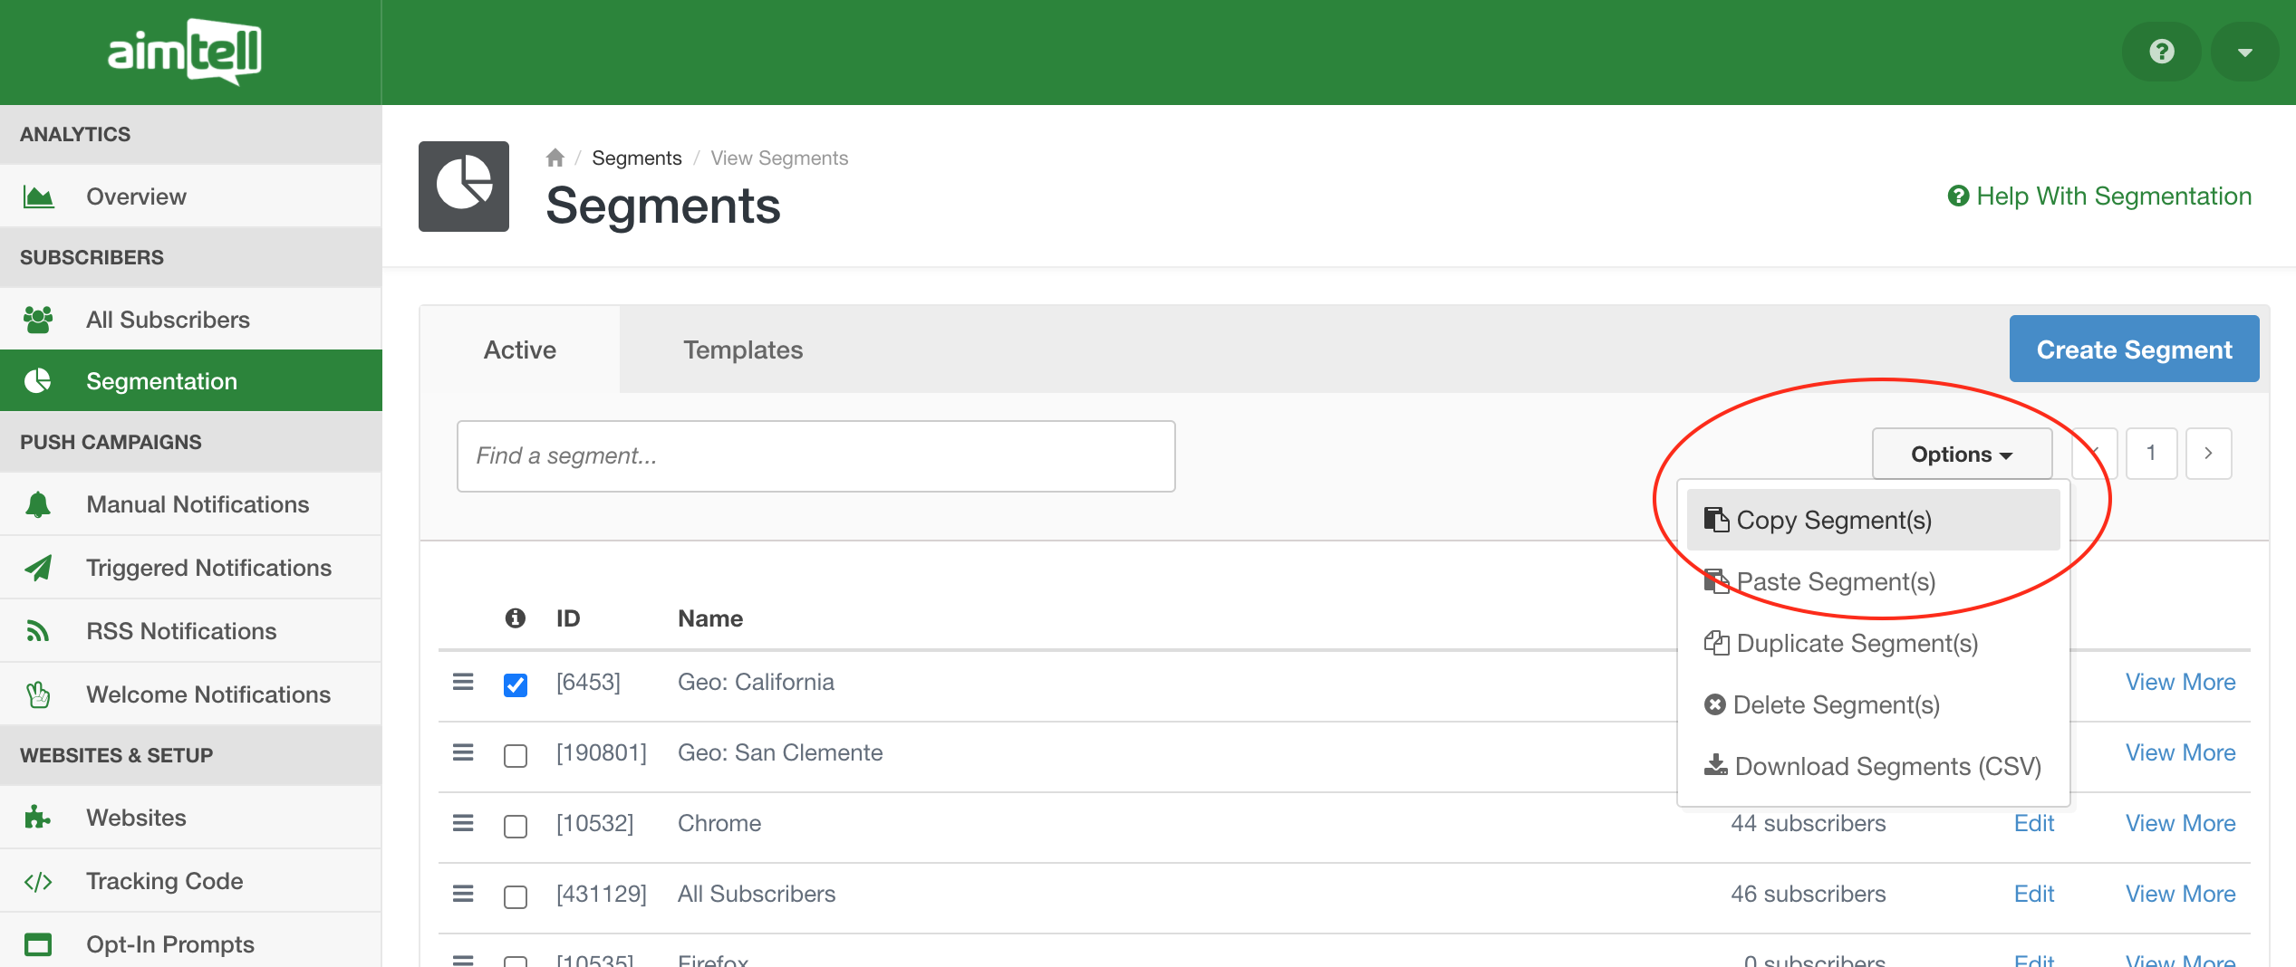This screenshot has height=967, width=2296.
Task: Click the drag handle for Geo: California row
Action: [x=463, y=682]
